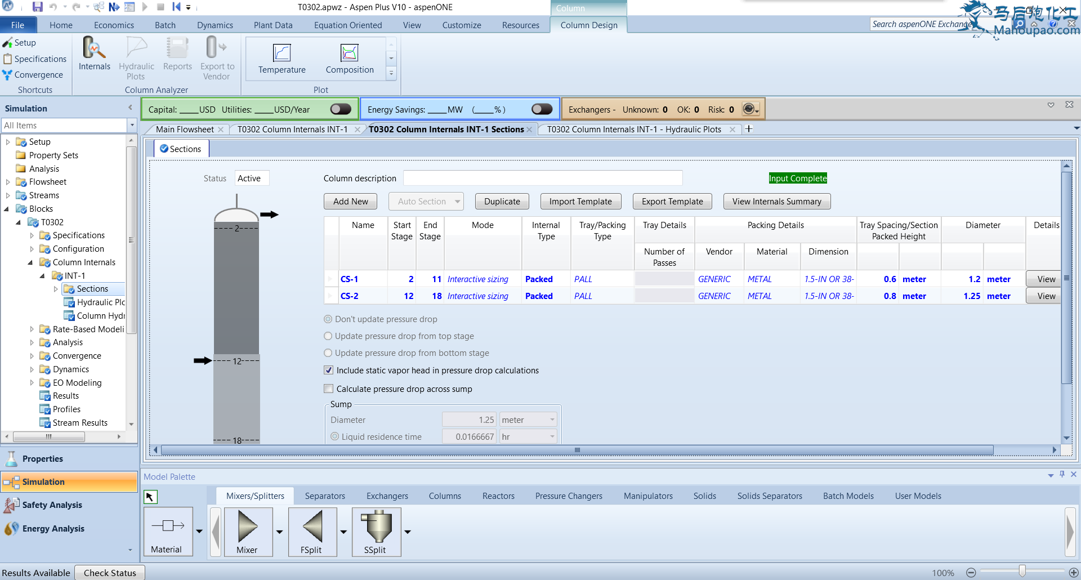Viewport: 1081px width, 580px height.
Task: Click the form horizontal scrollbar
Action: pyautogui.click(x=577, y=450)
